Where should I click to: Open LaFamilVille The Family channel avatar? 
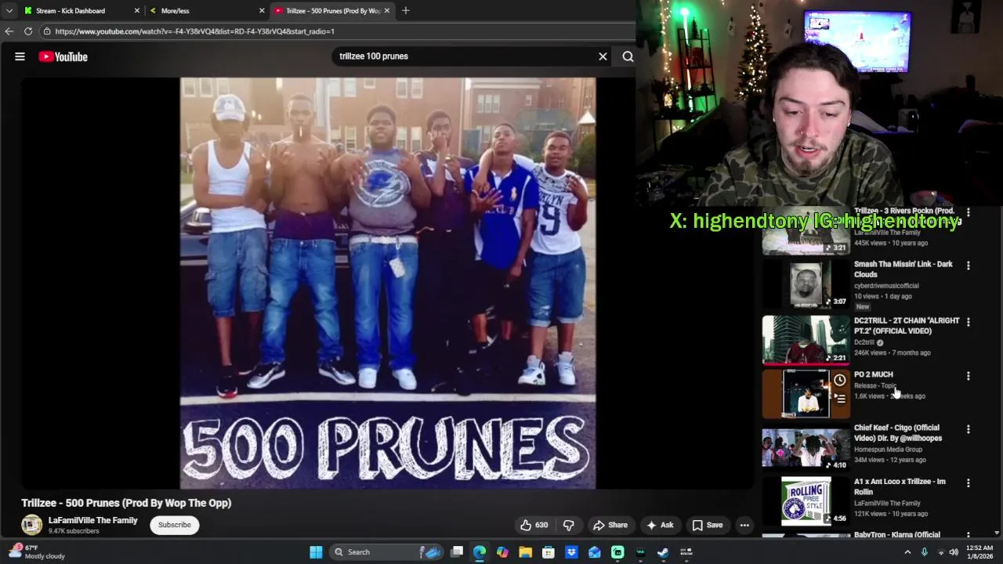click(x=31, y=525)
